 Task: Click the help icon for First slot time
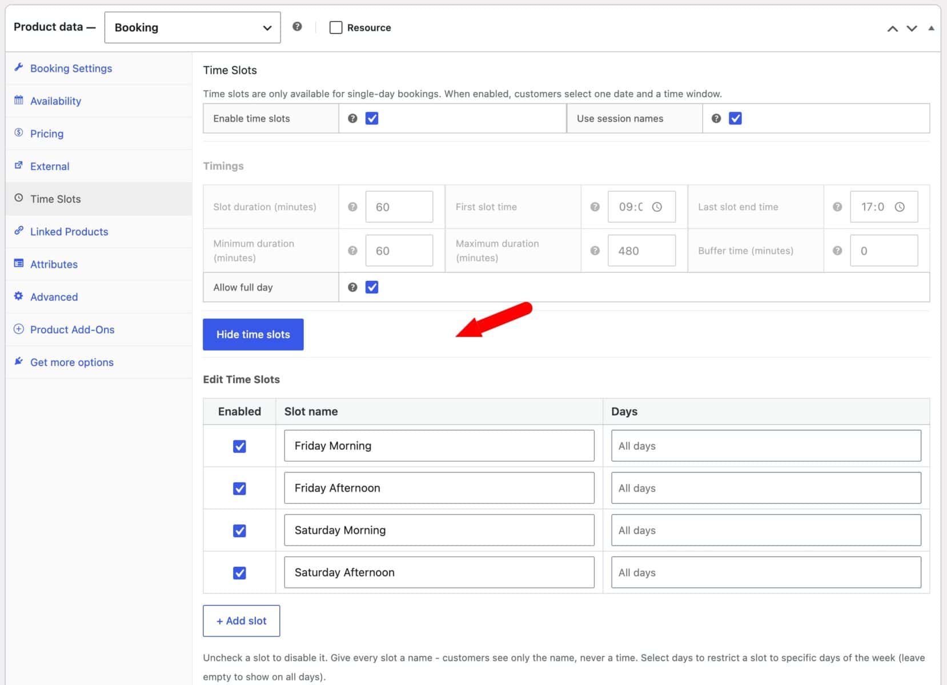pos(595,207)
